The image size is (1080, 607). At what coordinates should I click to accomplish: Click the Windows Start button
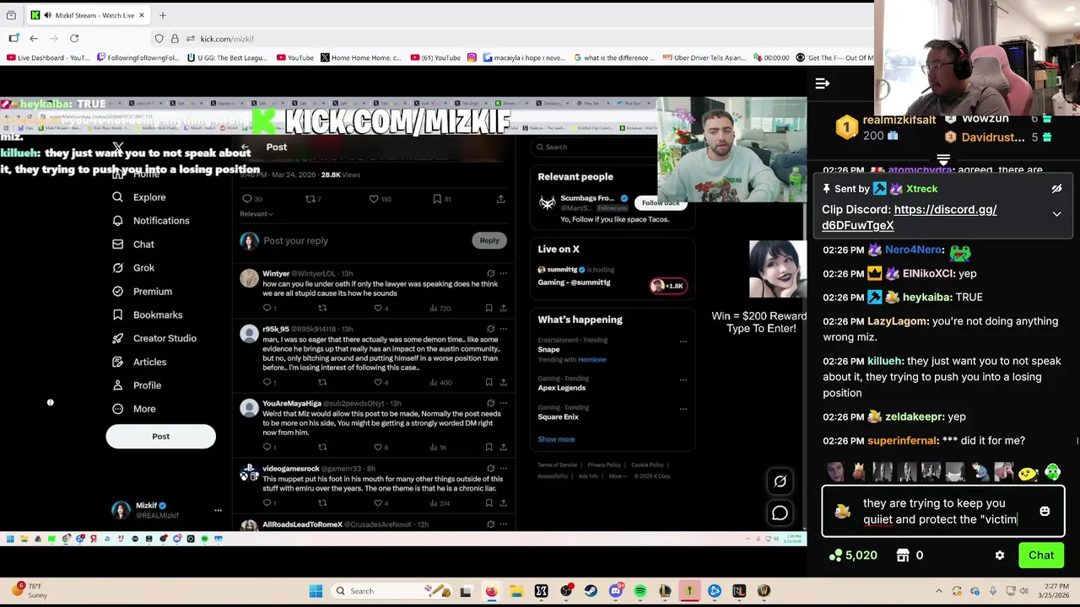tap(316, 591)
